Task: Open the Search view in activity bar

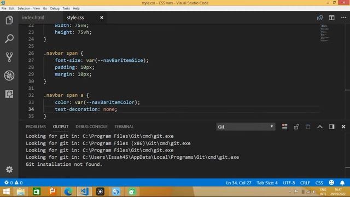Action: click(9, 39)
